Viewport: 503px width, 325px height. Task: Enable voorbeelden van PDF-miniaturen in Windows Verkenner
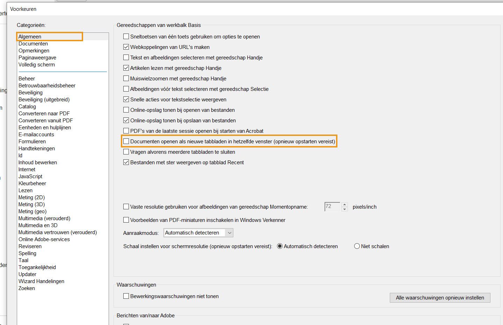tap(126, 220)
